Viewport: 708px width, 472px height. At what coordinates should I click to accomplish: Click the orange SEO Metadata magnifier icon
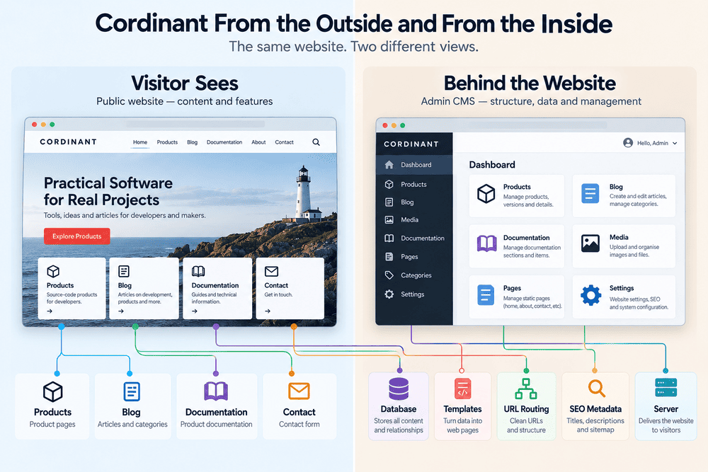click(x=596, y=388)
